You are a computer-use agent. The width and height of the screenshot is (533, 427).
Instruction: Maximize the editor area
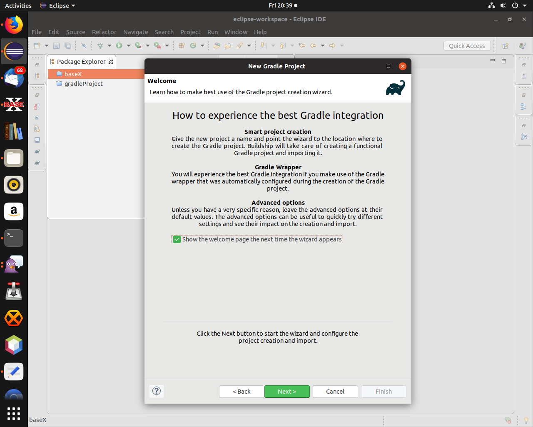[x=504, y=61]
